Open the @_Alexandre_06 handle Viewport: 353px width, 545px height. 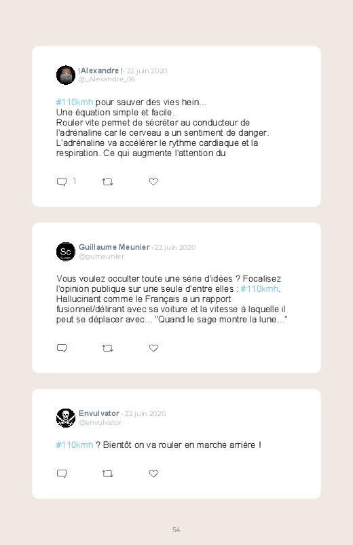coord(107,79)
